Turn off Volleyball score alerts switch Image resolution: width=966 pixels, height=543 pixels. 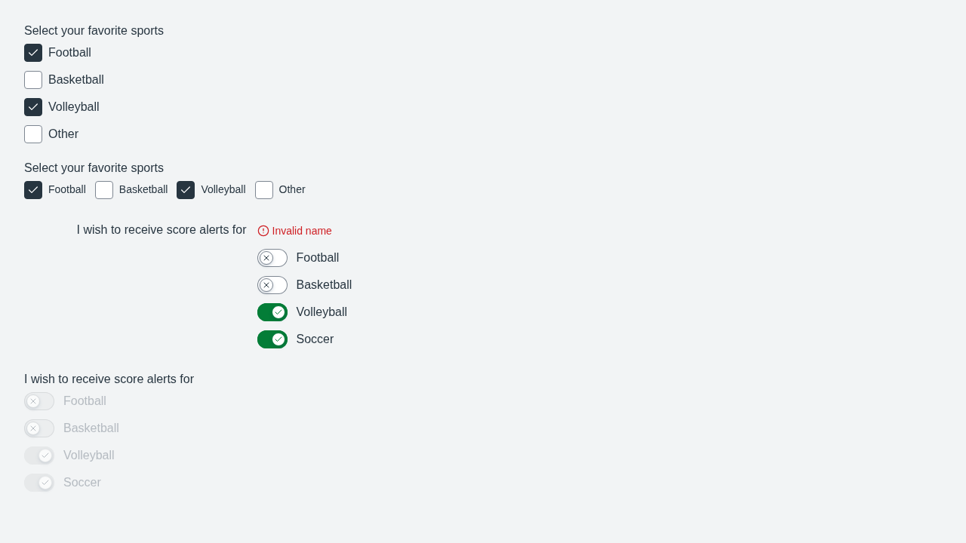click(272, 312)
